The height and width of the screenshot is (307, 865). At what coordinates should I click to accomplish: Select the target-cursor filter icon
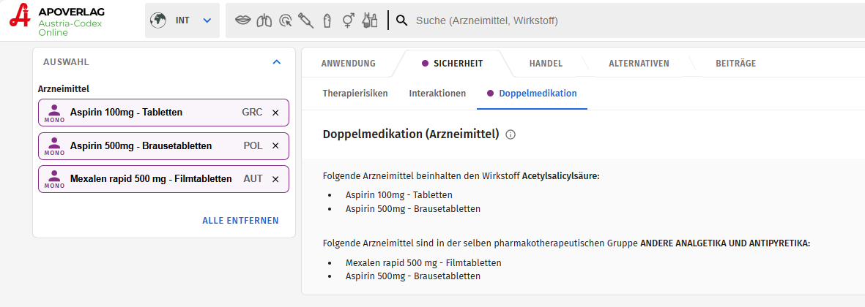[x=286, y=21]
